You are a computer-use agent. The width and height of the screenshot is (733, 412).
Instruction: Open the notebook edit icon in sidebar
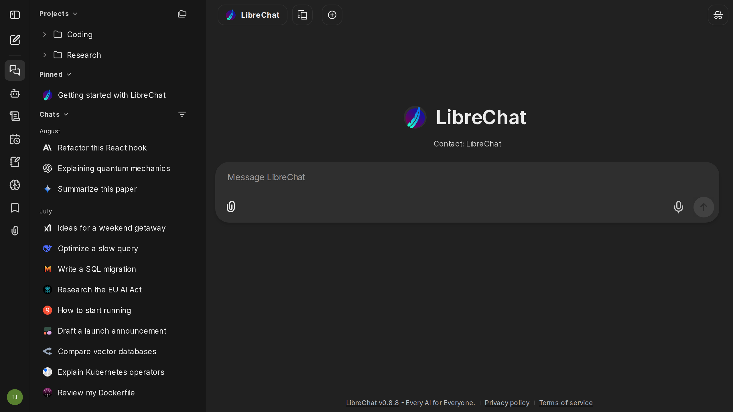pyautogui.click(x=15, y=162)
